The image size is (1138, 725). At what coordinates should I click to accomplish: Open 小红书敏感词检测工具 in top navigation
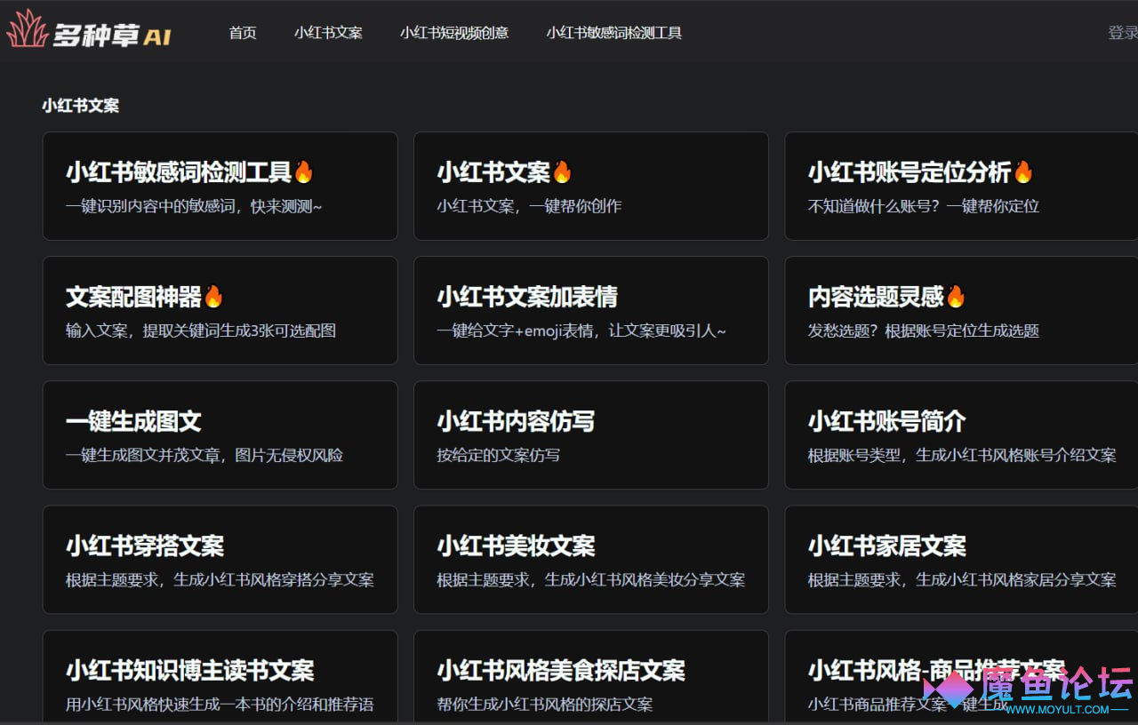[x=614, y=33]
